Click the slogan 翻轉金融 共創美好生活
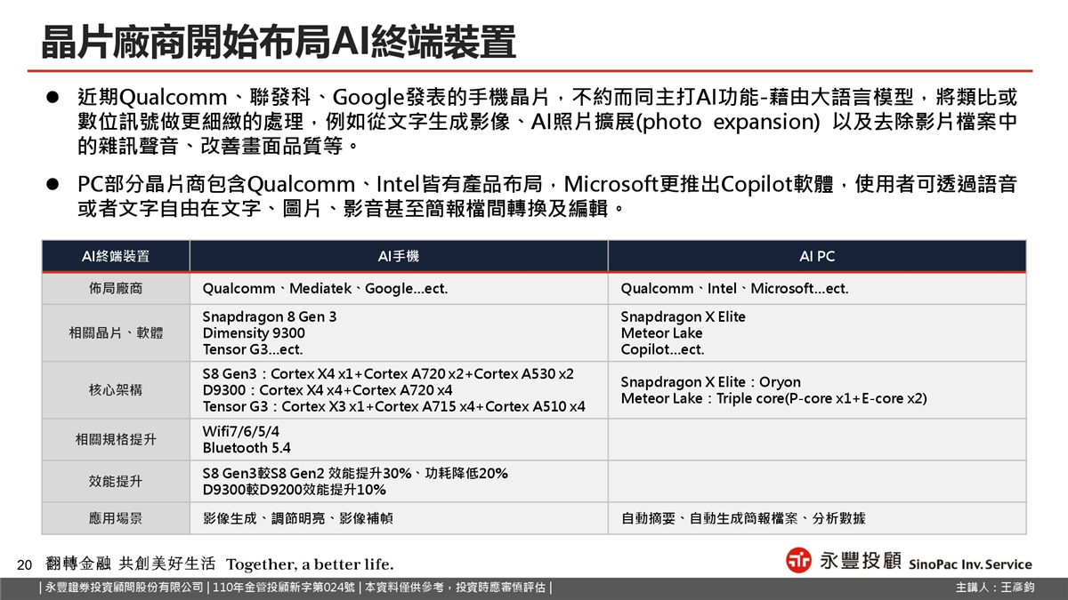This screenshot has width=1068, height=600. [131, 564]
